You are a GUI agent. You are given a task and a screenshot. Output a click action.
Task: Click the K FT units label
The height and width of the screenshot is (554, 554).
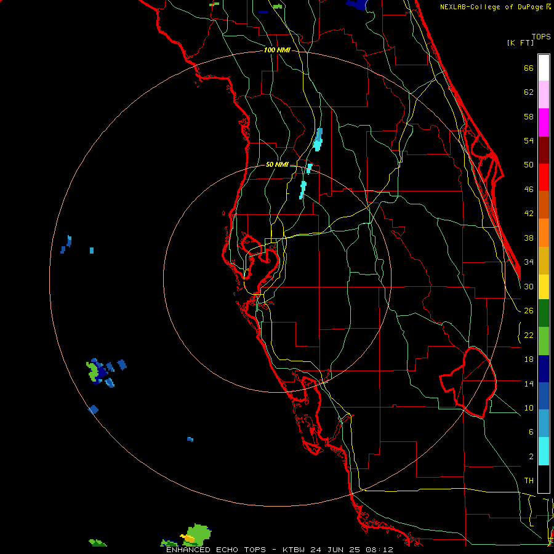coord(520,42)
